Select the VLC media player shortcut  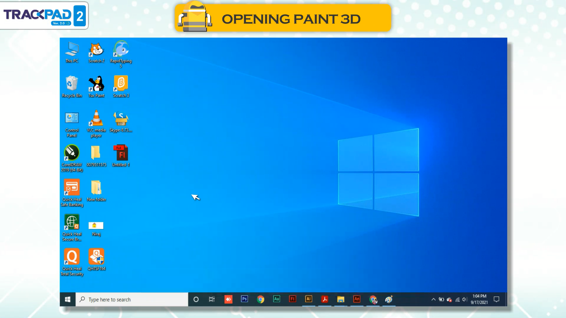point(96,124)
